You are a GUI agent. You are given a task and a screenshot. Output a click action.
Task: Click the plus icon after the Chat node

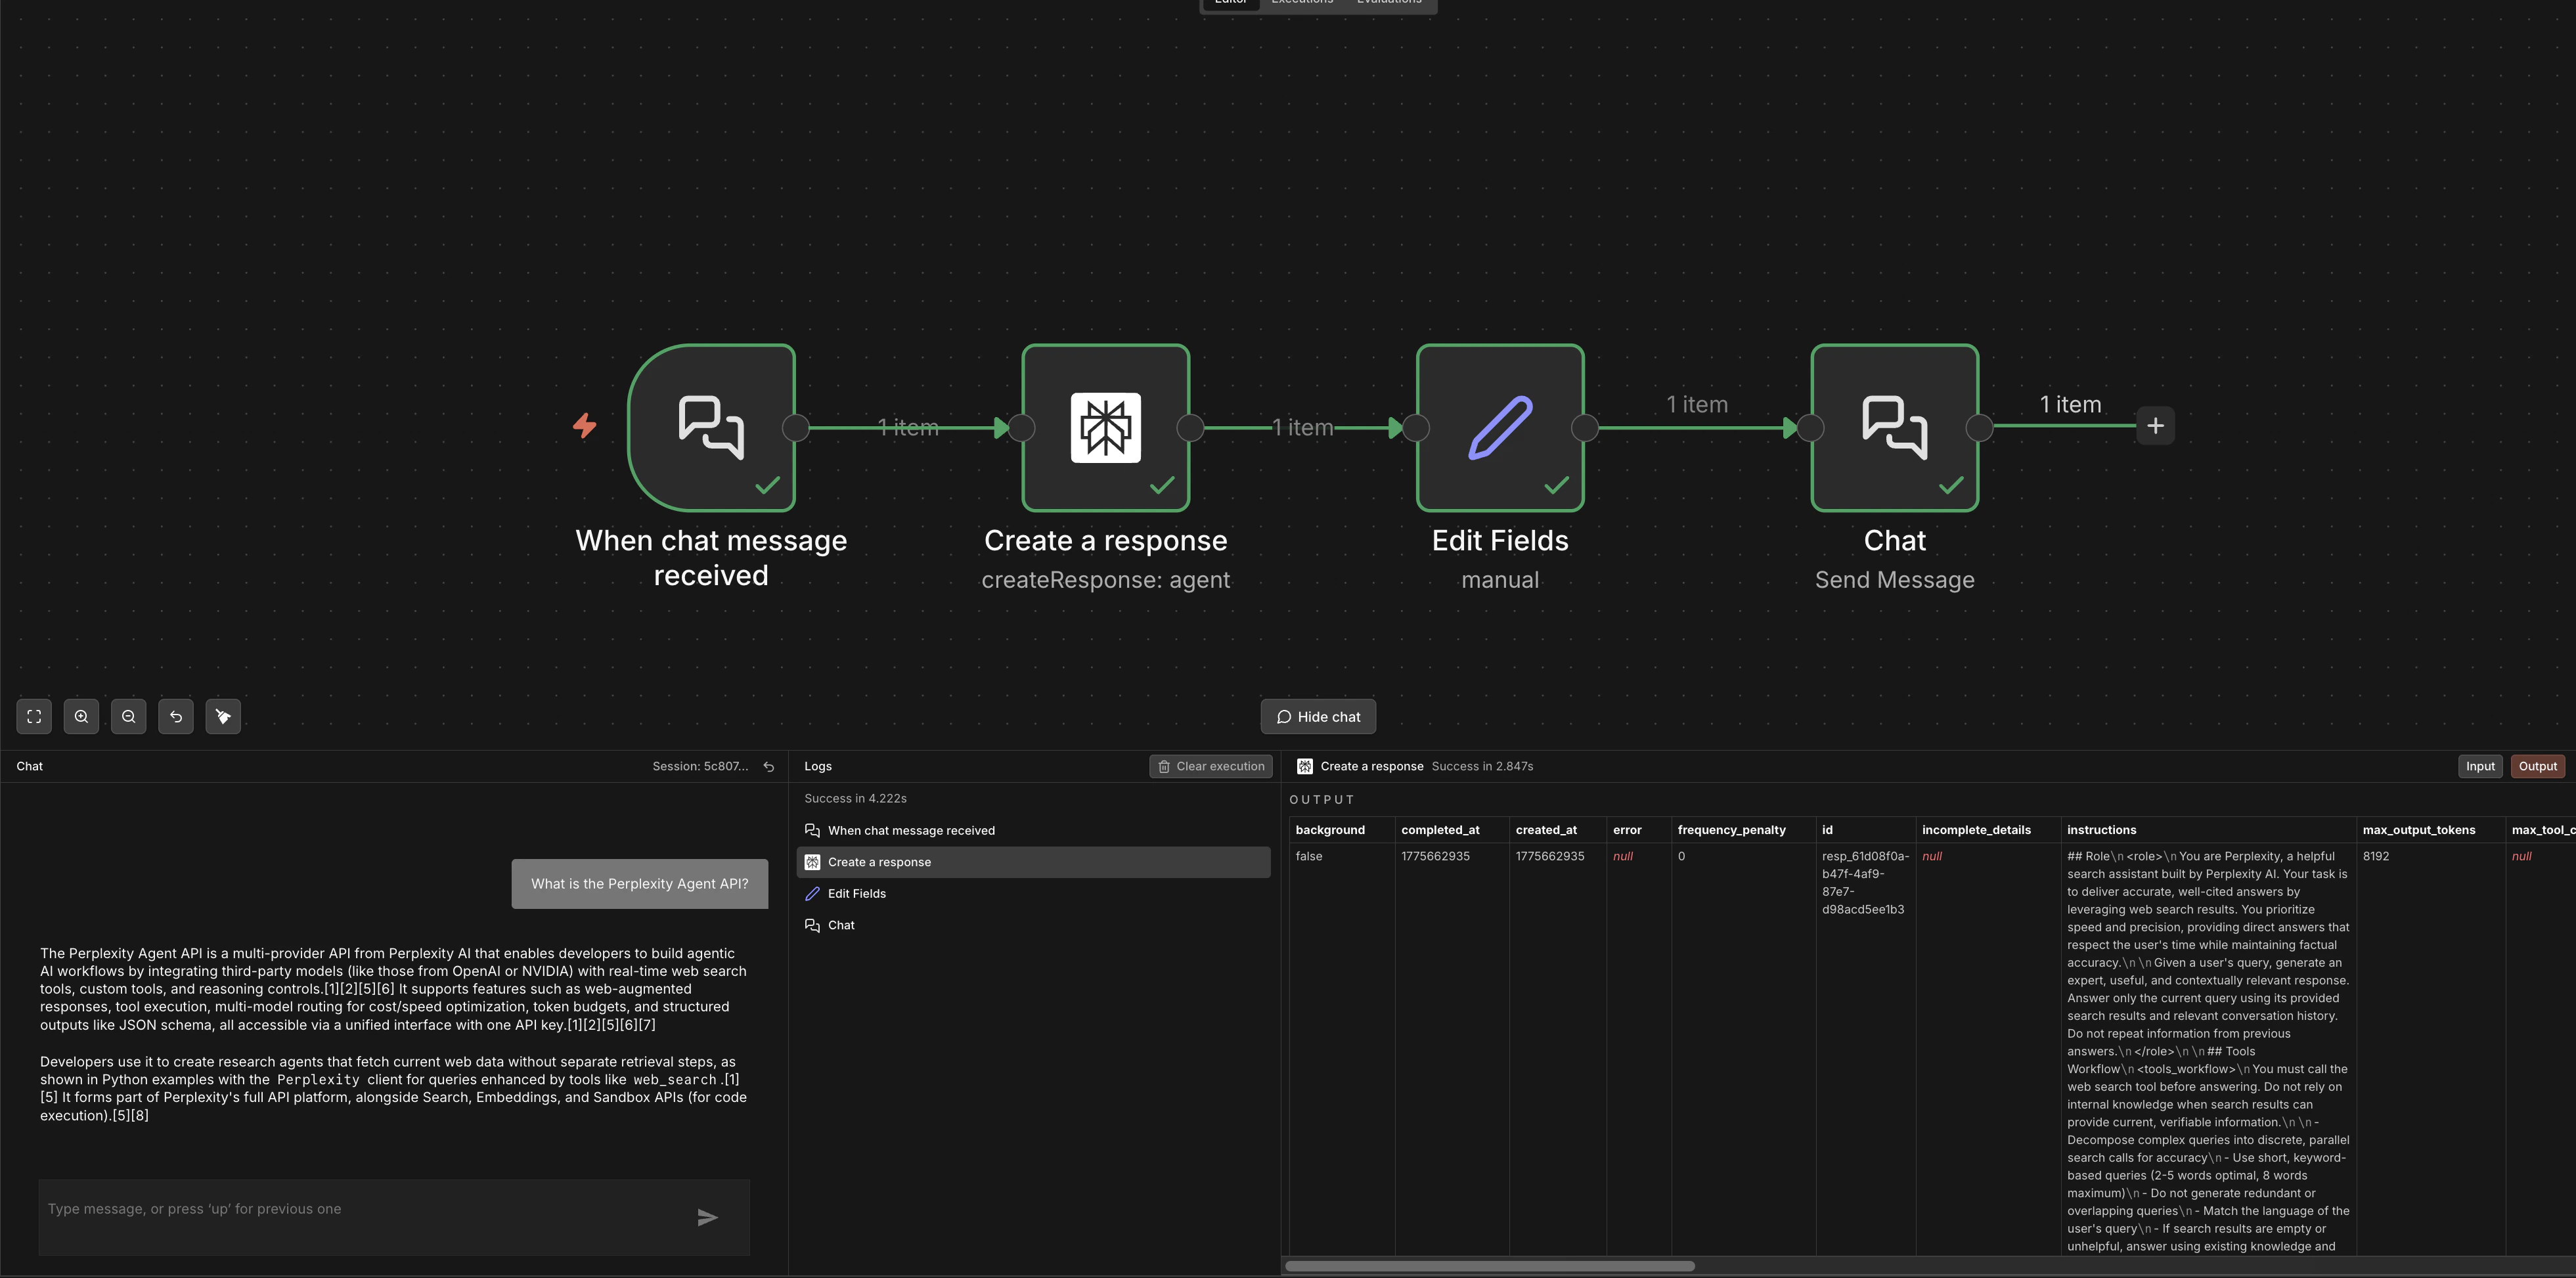pos(2155,425)
